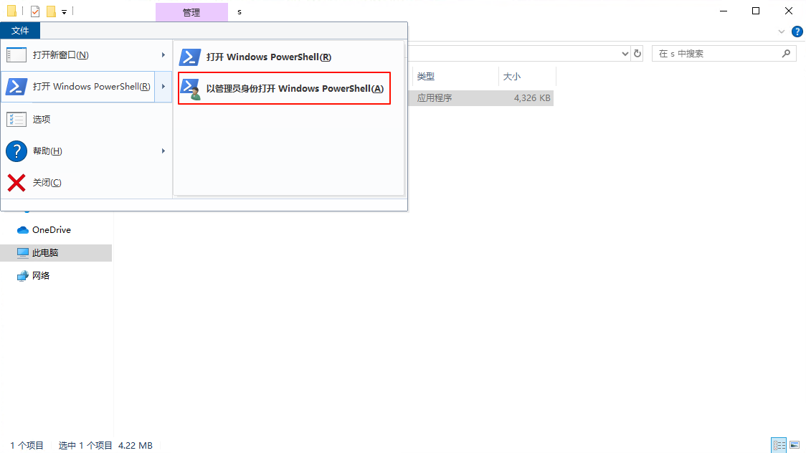Expand the Open new window submenu arrow
This screenshot has width=806, height=453.
click(x=163, y=55)
